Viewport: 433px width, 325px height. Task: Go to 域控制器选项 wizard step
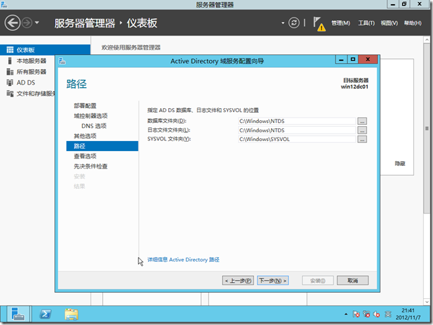click(x=91, y=115)
